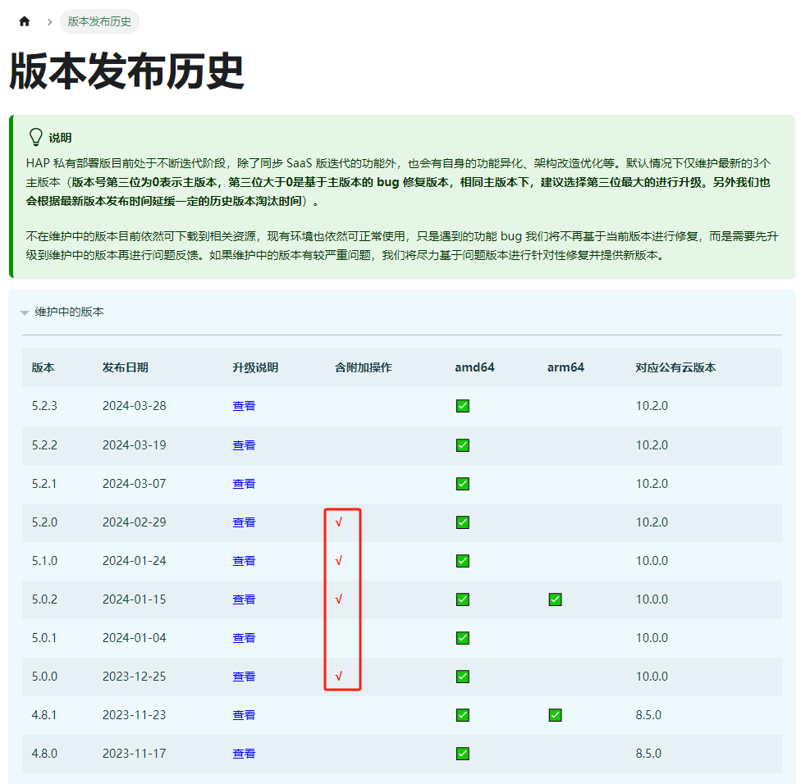The height and width of the screenshot is (784, 801).
Task: Click the amd64 check icon for 5.0.0
Action: [462, 677]
